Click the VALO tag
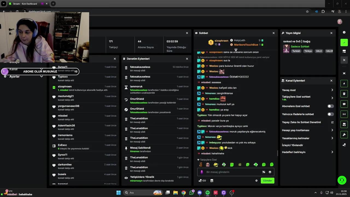The height and width of the screenshot is (197, 350). pyautogui.click(x=319, y=51)
